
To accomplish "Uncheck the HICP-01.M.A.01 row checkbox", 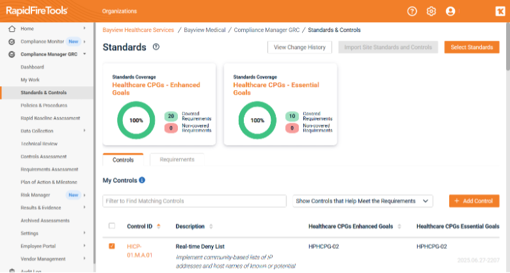I will coord(112,246).
